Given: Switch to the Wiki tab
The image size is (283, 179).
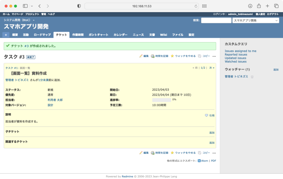Looking at the screenshot, I should (164, 35).
